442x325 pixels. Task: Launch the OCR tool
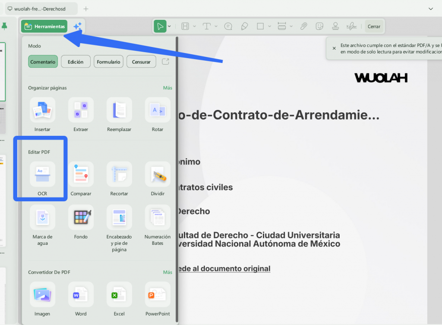42,179
